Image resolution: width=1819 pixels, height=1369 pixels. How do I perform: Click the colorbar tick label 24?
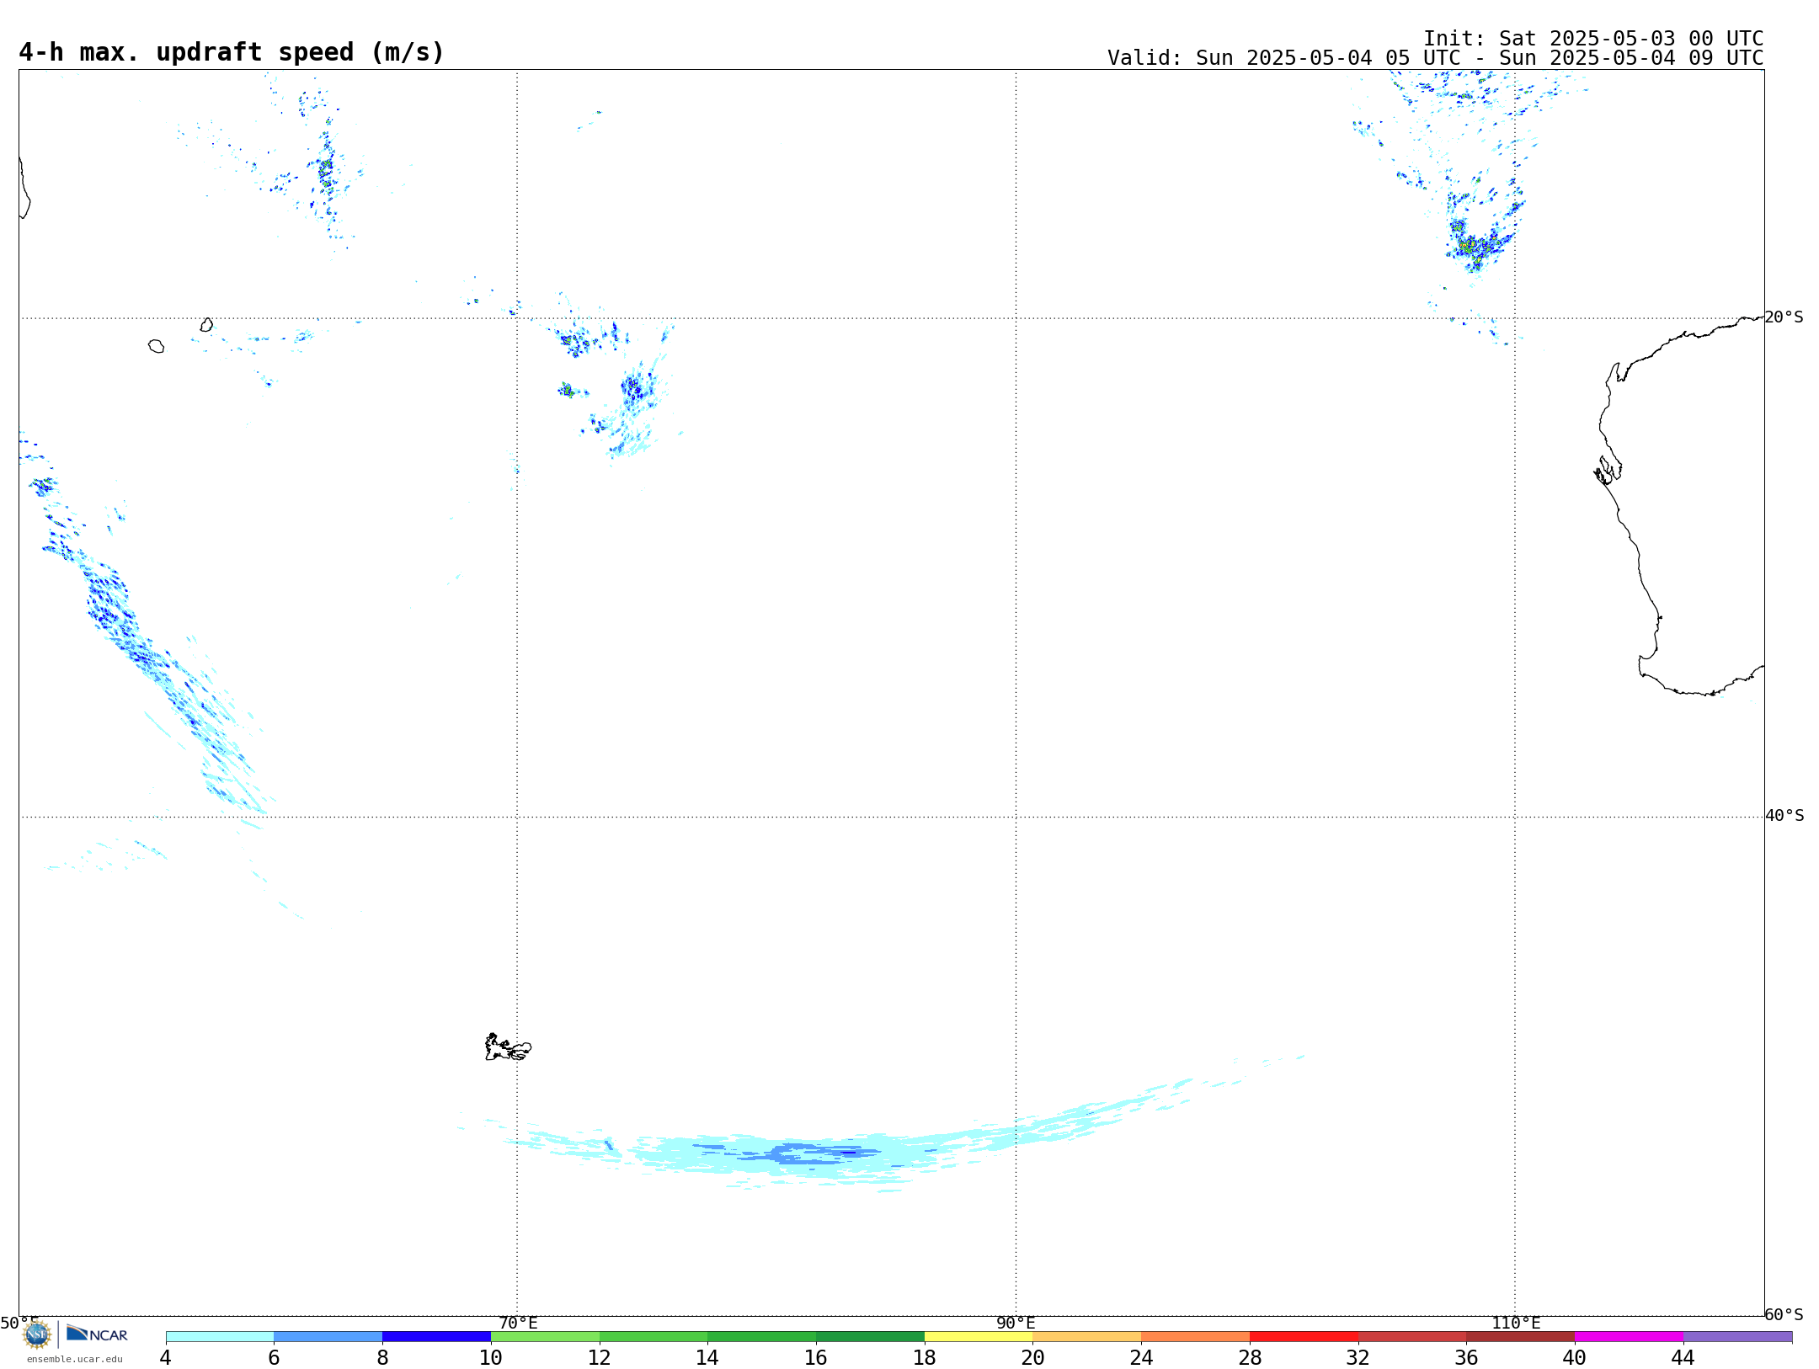point(1141,1357)
